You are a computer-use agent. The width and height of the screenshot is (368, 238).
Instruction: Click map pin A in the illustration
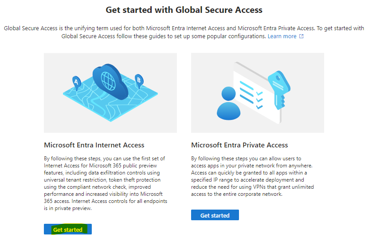click(77, 83)
